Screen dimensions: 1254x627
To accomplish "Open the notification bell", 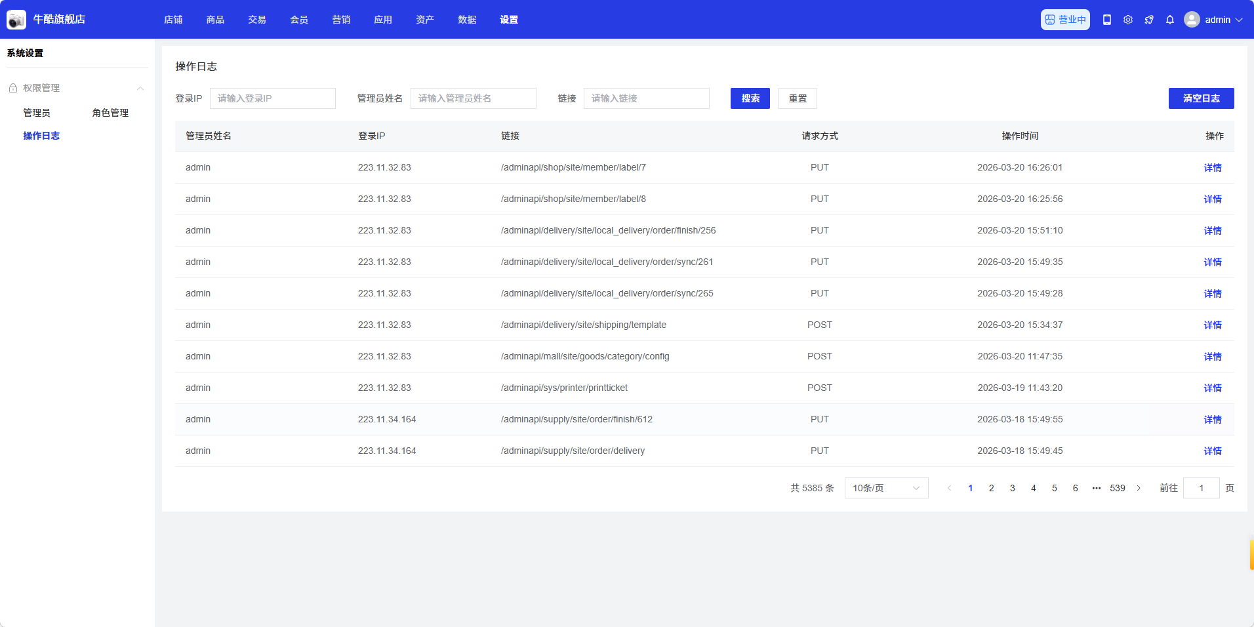I will (1170, 20).
